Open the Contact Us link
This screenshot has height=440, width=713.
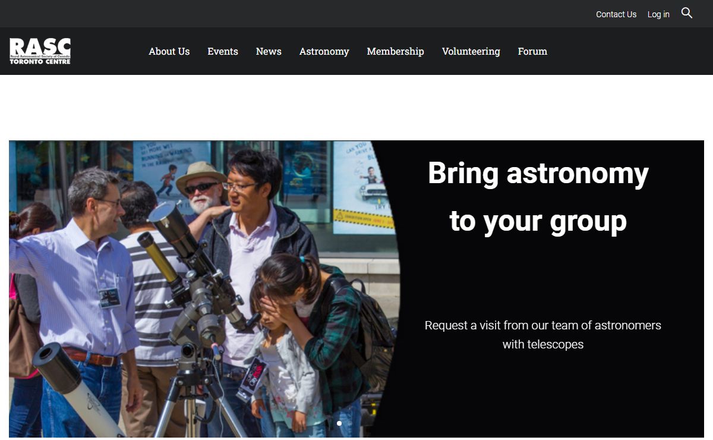click(616, 14)
